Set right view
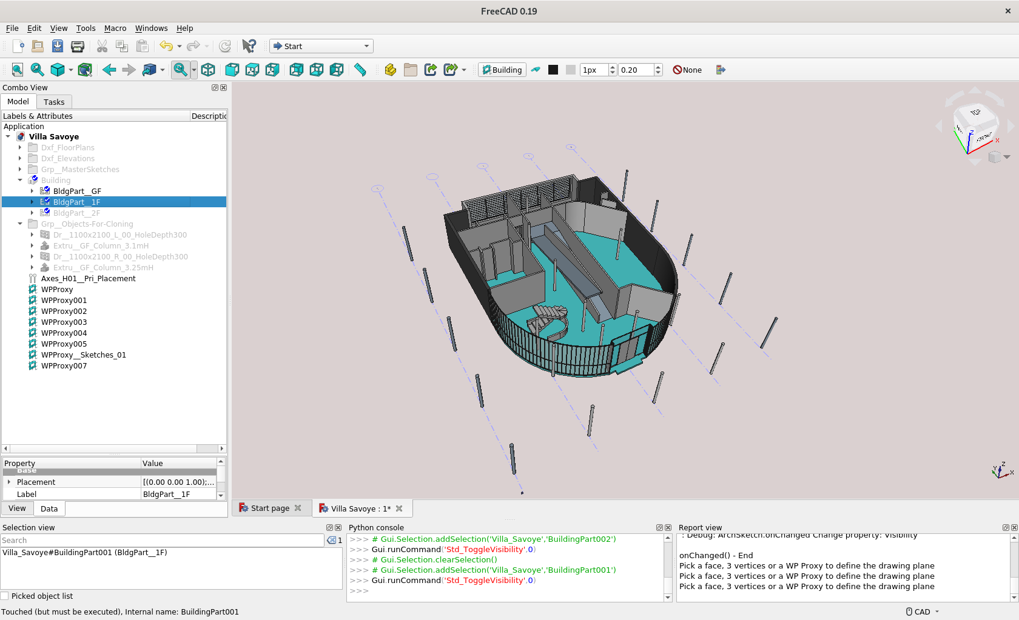The width and height of the screenshot is (1019, 620). pos(272,70)
